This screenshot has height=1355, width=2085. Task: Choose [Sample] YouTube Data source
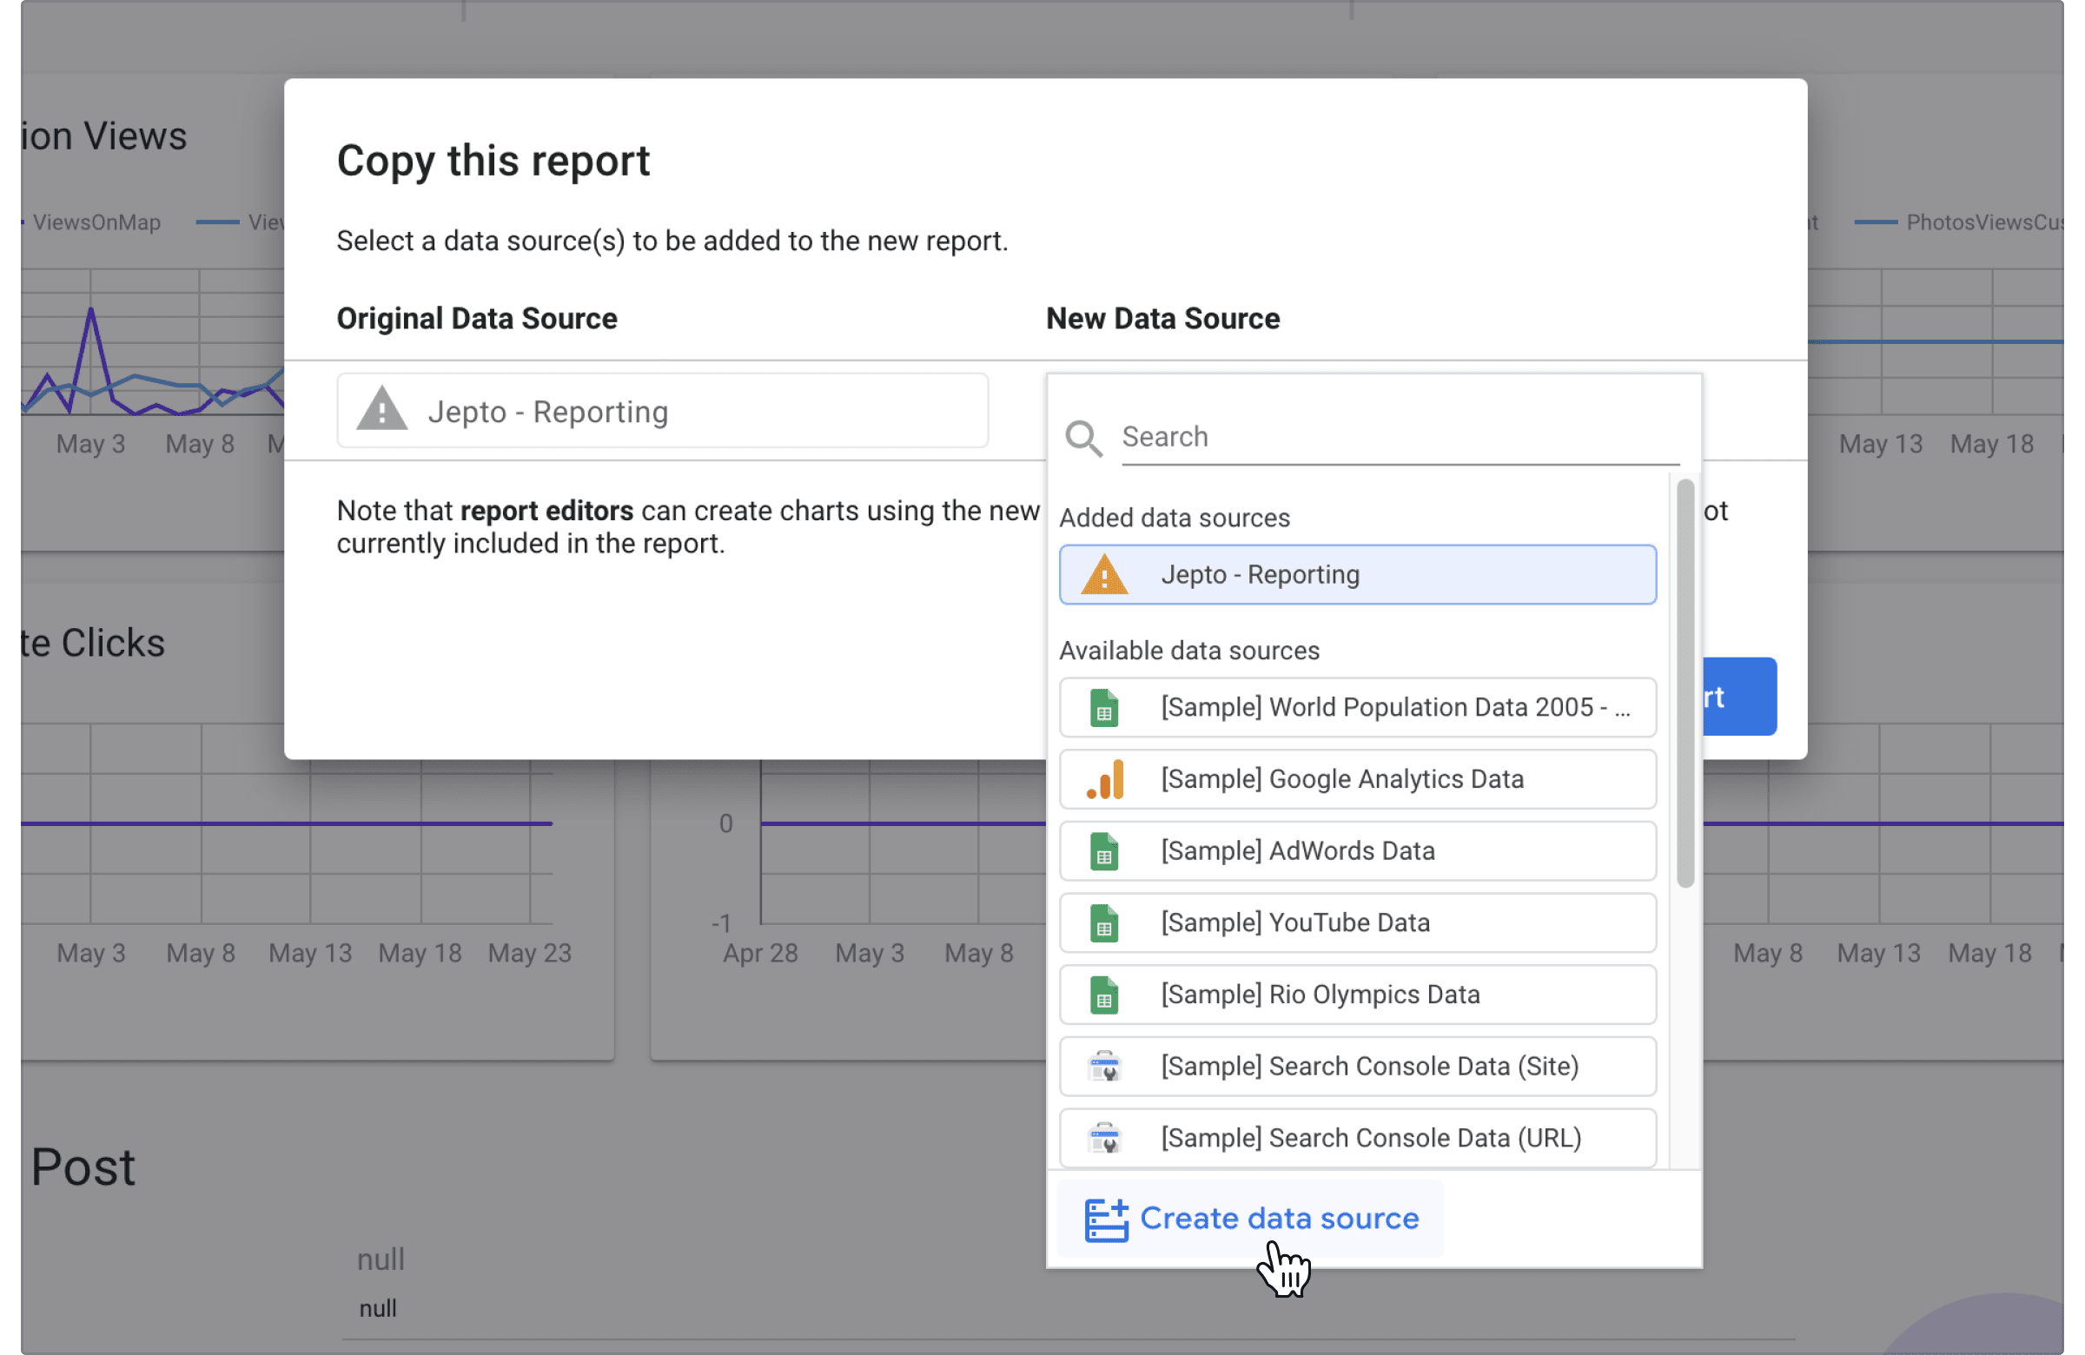(1357, 922)
